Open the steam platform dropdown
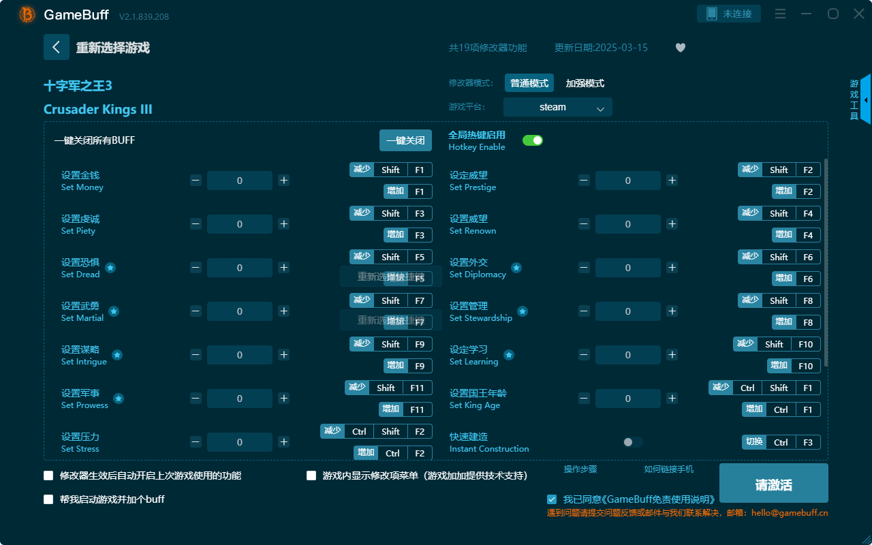Viewport: 872px width, 545px height. [x=557, y=107]
